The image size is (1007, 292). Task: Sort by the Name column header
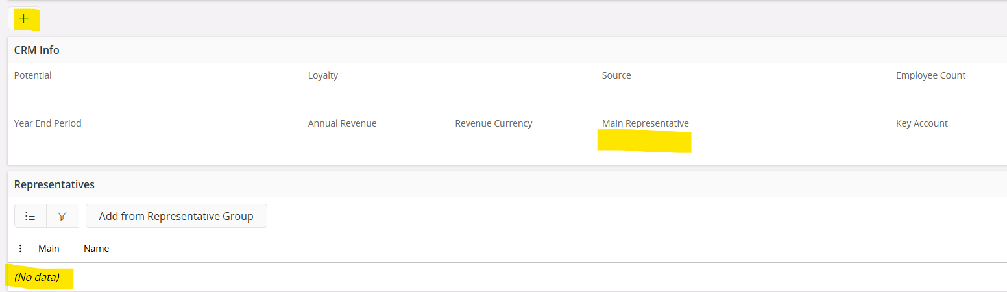coord(96,249)
